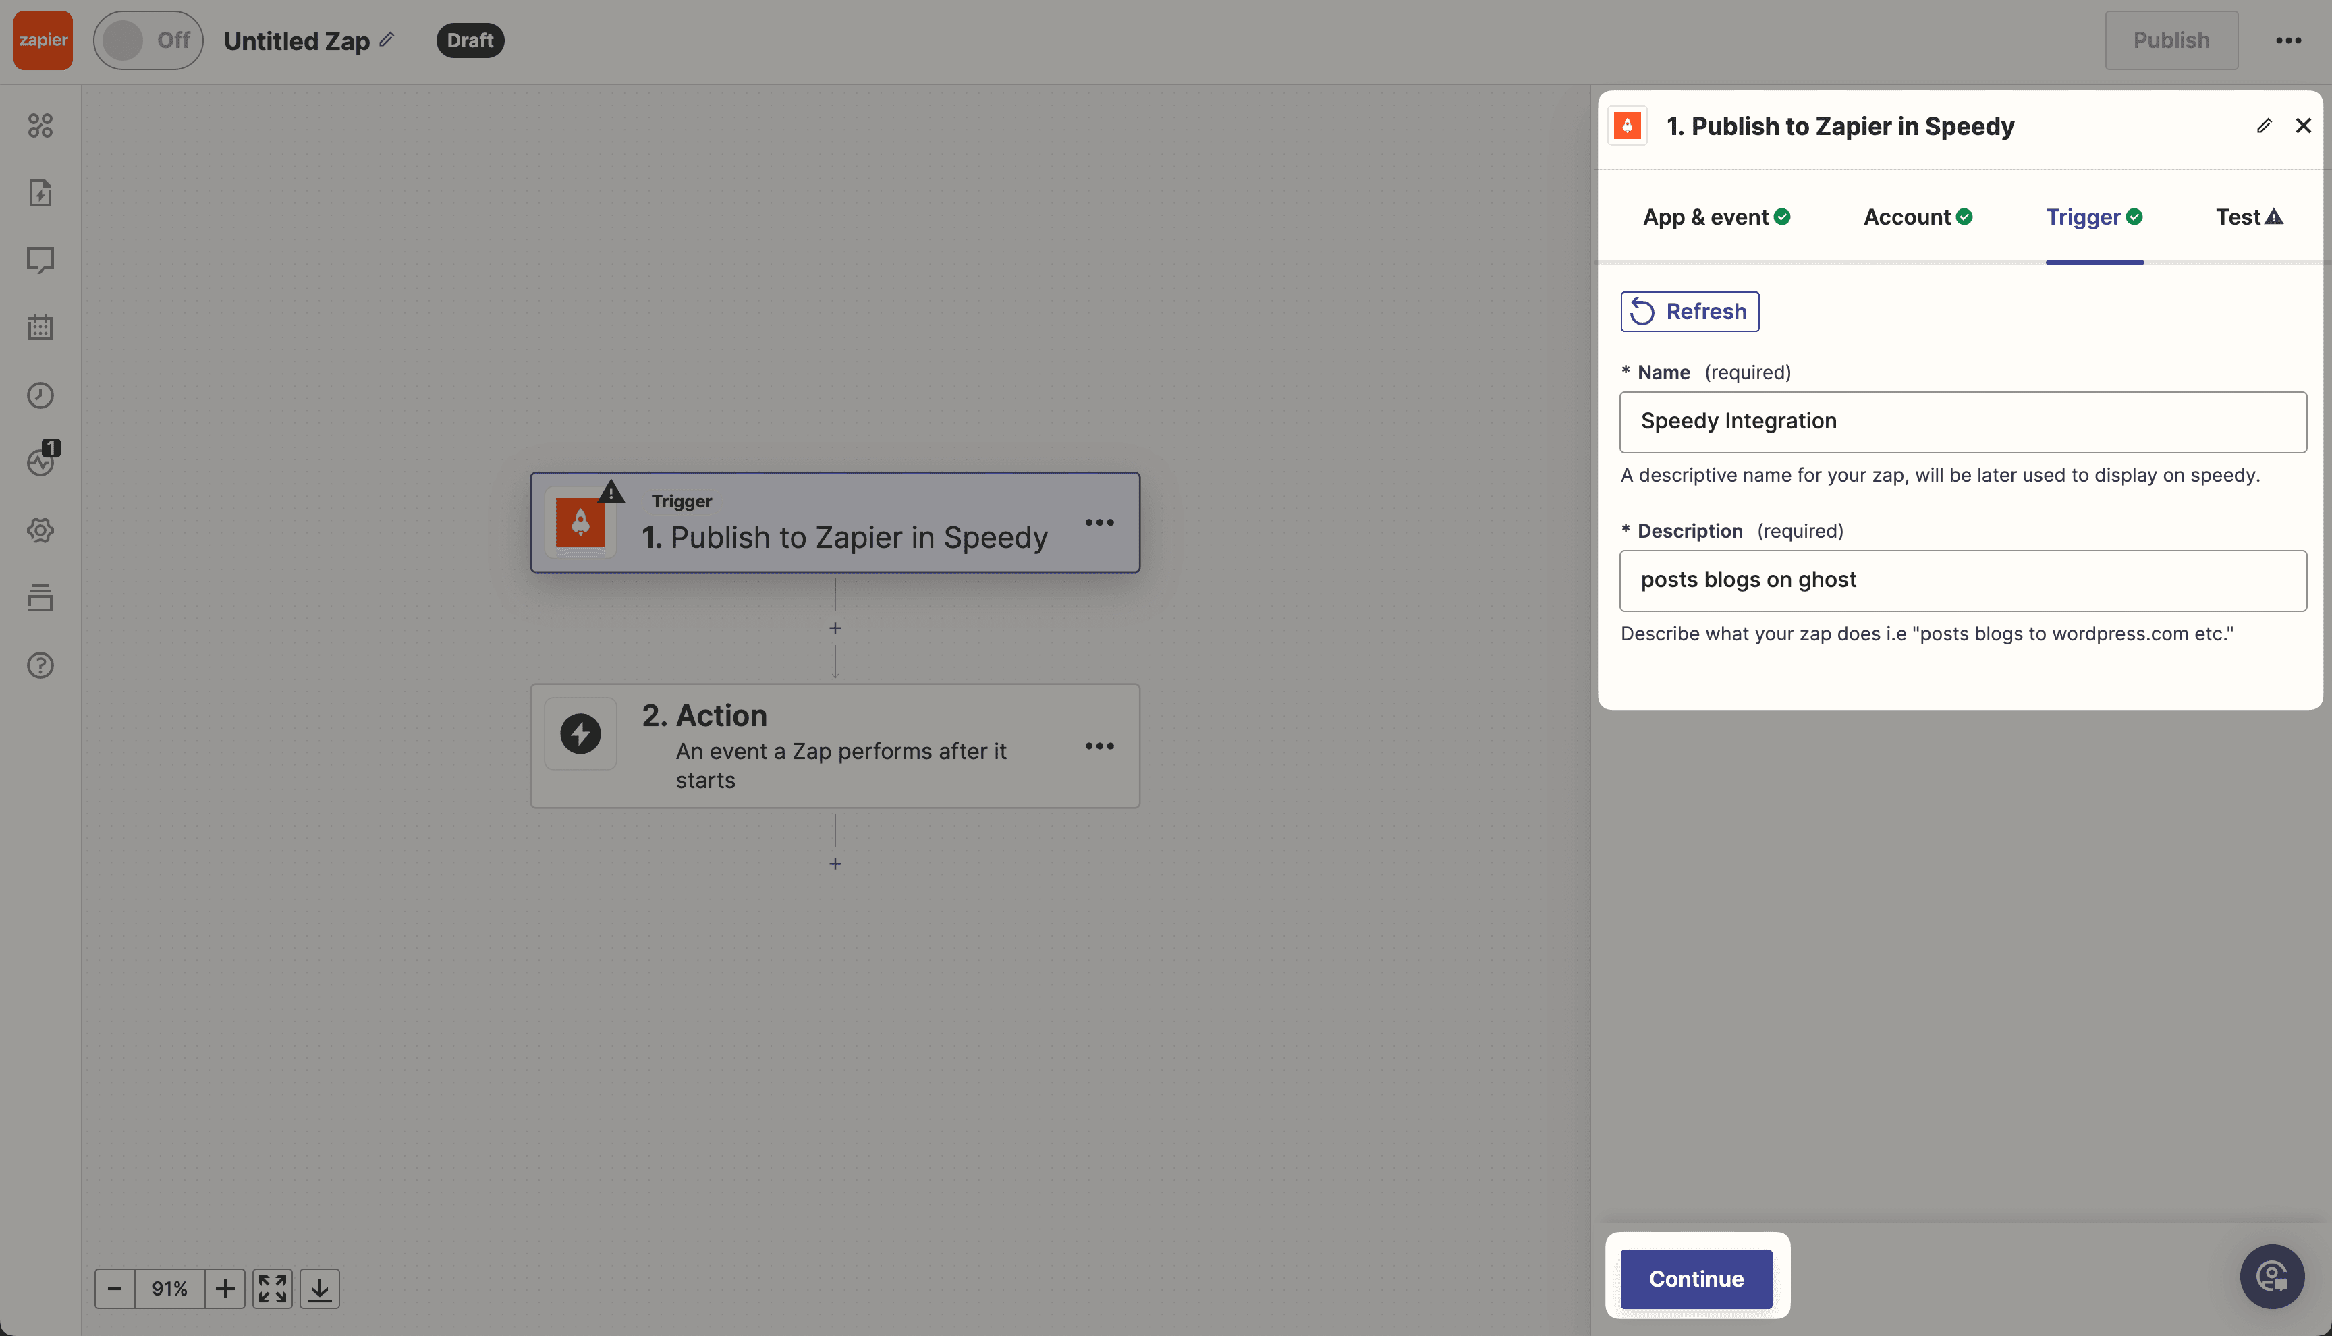This screenshot has height=1336, width=2332.
Task: Expand the plus button below Action step
Action: coord(836,864)
